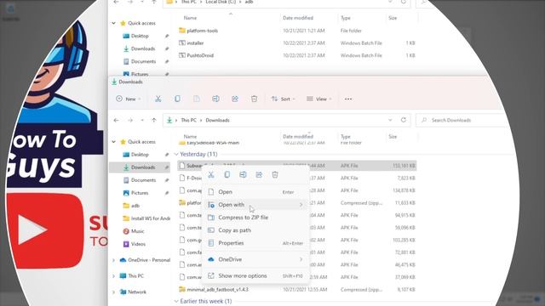This screenshot has width=545, height=306.
Task: Copy icon at top of context menu
Action: pos(227,174)
